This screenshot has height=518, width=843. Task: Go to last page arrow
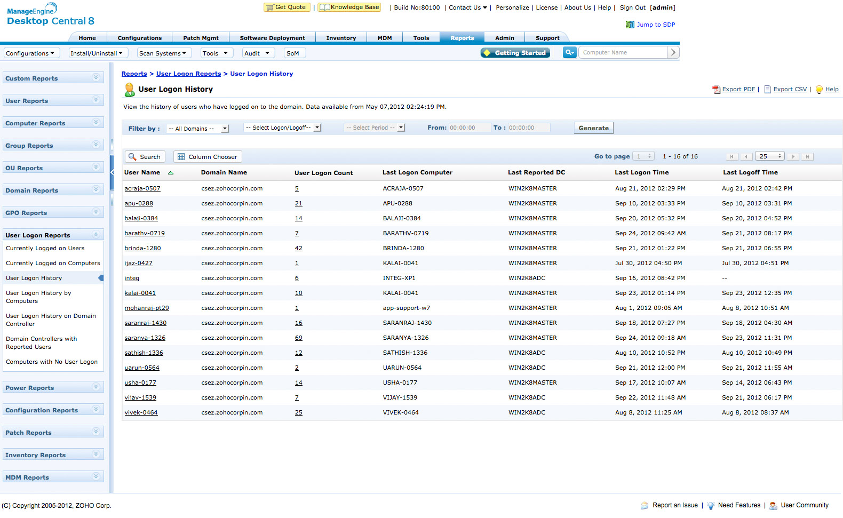tap(808, 156)
